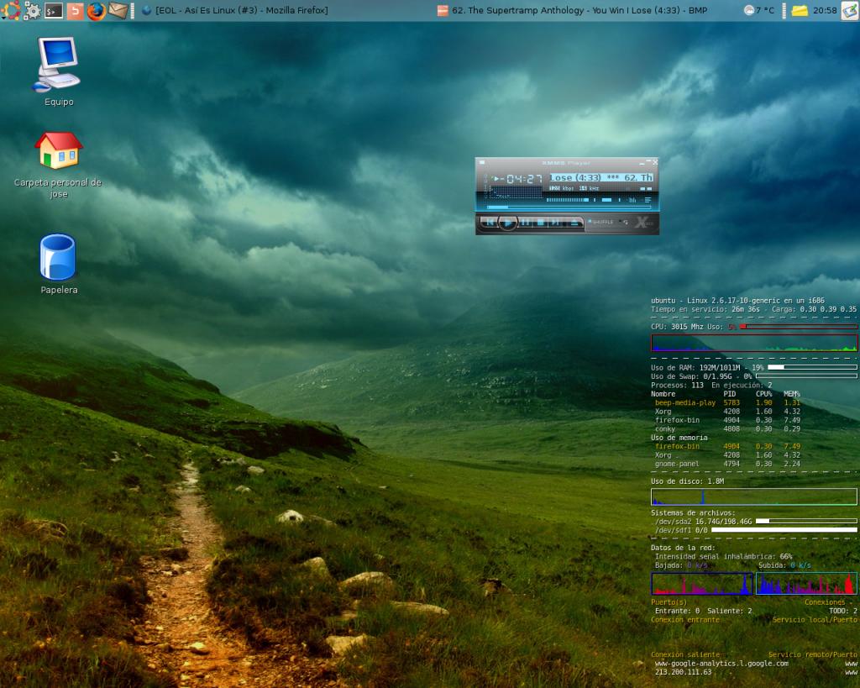Click the player window shade button
860x688 pixels.
point(648,160)
